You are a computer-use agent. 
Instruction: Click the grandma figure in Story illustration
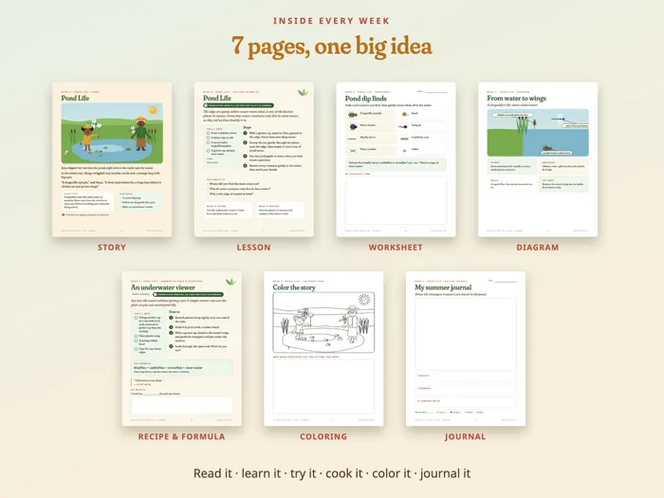point(140,133)
